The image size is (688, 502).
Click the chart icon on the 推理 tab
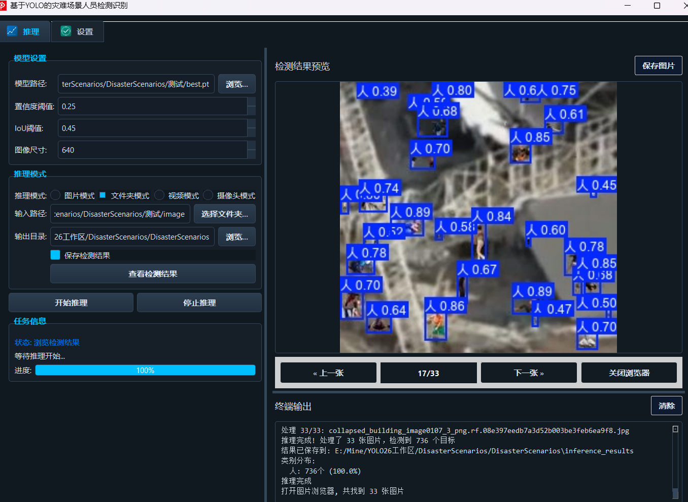[12, 31]
